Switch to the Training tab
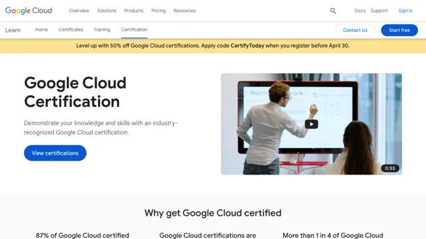This screenshot has height=239, width=426. (102, 29)
